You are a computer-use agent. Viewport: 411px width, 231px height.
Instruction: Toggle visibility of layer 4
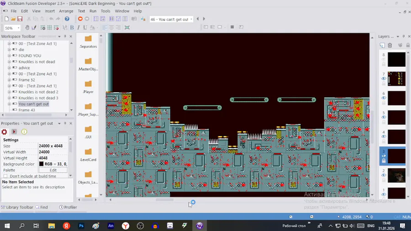point(384,136)
